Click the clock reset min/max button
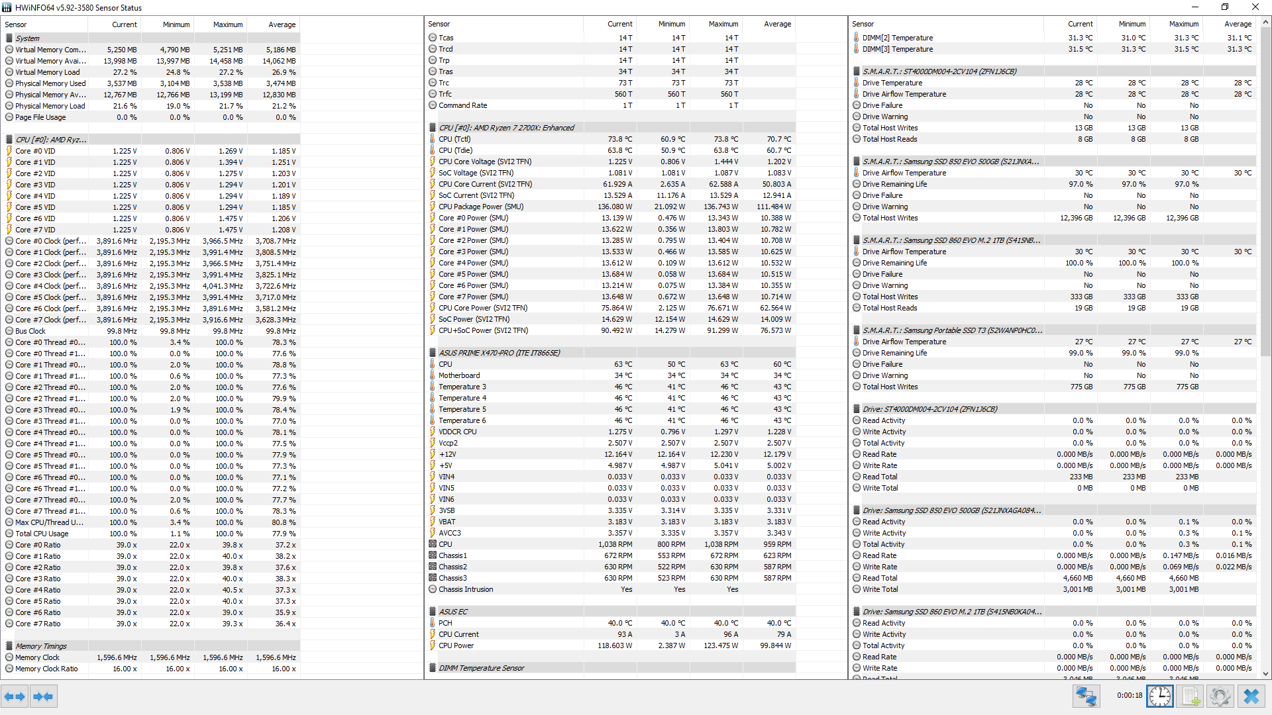This screenshot has width=1272, height=715. coord(1160,696)
